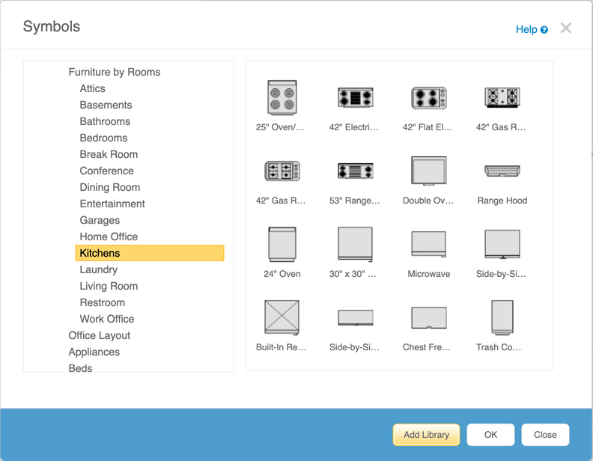
Task: Select the Bedrooms category
Action: (103, 138)
